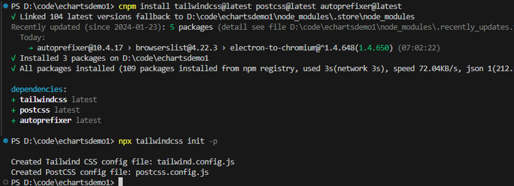Click the checkmark before "Linked 104 latest versions"
Screen dimensions: 514x186
14,17
